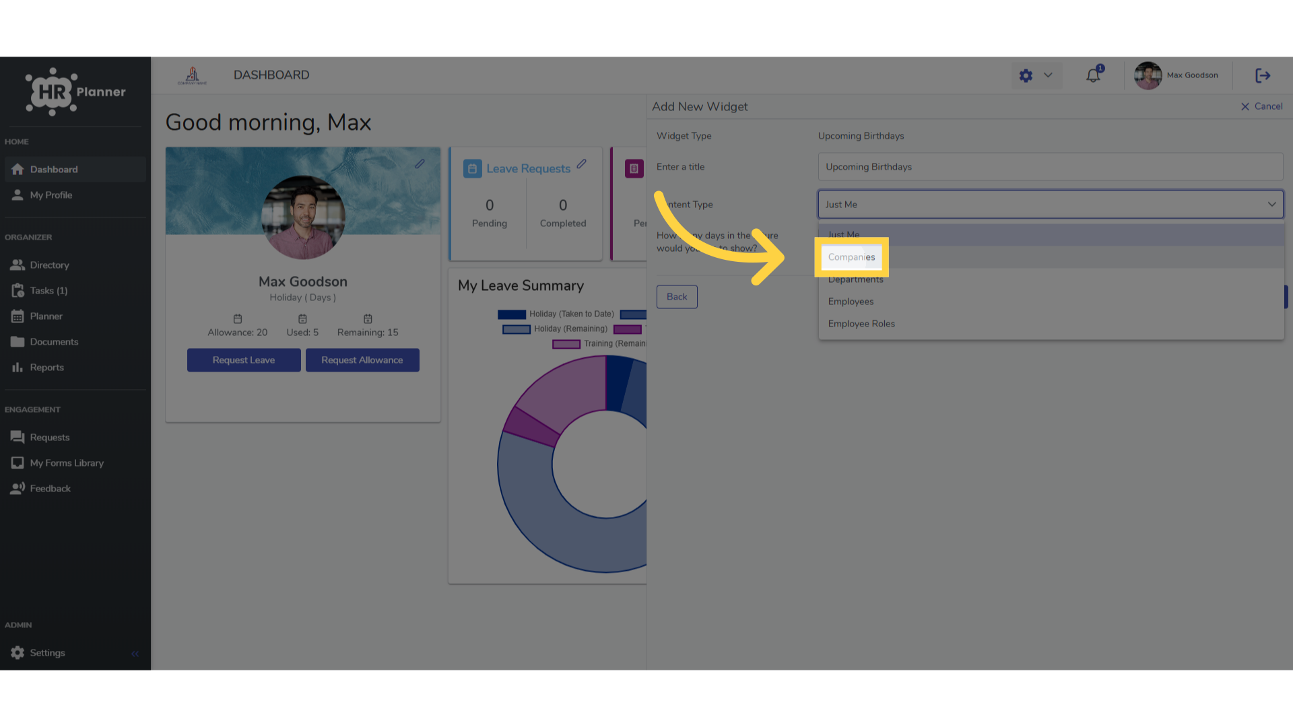The width and height of the screenshot is (1293, 727).
Task: Click the My Forms Library icon
Action: (x=18, y=463)
